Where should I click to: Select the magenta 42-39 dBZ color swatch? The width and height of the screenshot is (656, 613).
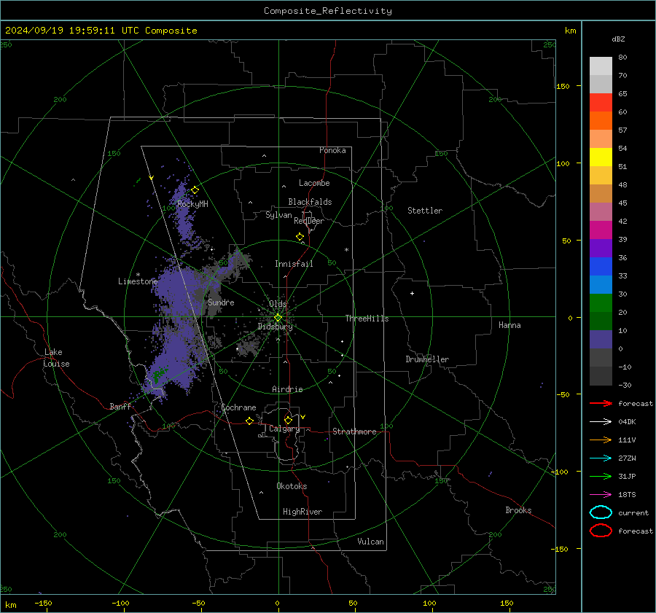[x=601, y=230]
